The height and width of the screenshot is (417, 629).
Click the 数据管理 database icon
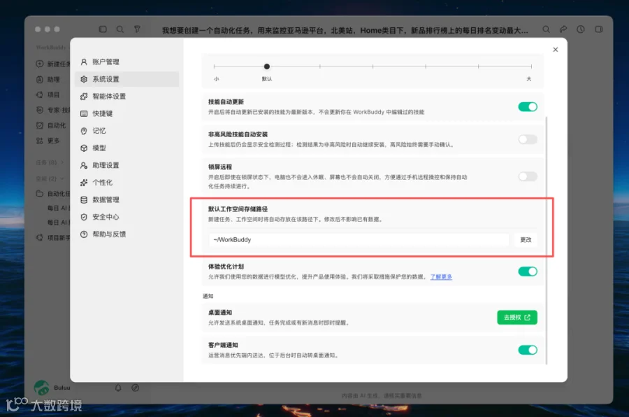click(84, 200)
